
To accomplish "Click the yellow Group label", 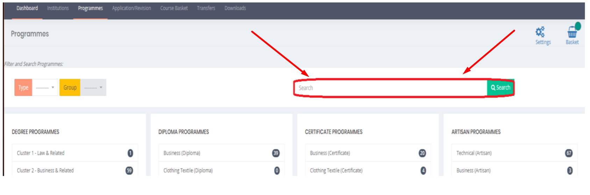I will click(70, 88).
